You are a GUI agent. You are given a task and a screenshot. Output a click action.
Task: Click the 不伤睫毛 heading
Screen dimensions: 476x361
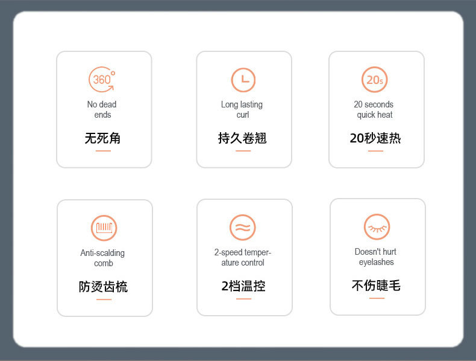377,286
